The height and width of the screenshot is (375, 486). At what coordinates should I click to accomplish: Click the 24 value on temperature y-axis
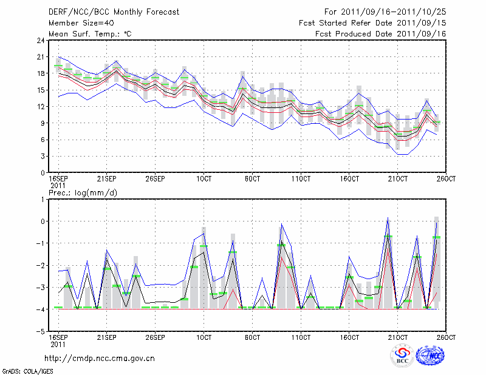coord(39,41)
